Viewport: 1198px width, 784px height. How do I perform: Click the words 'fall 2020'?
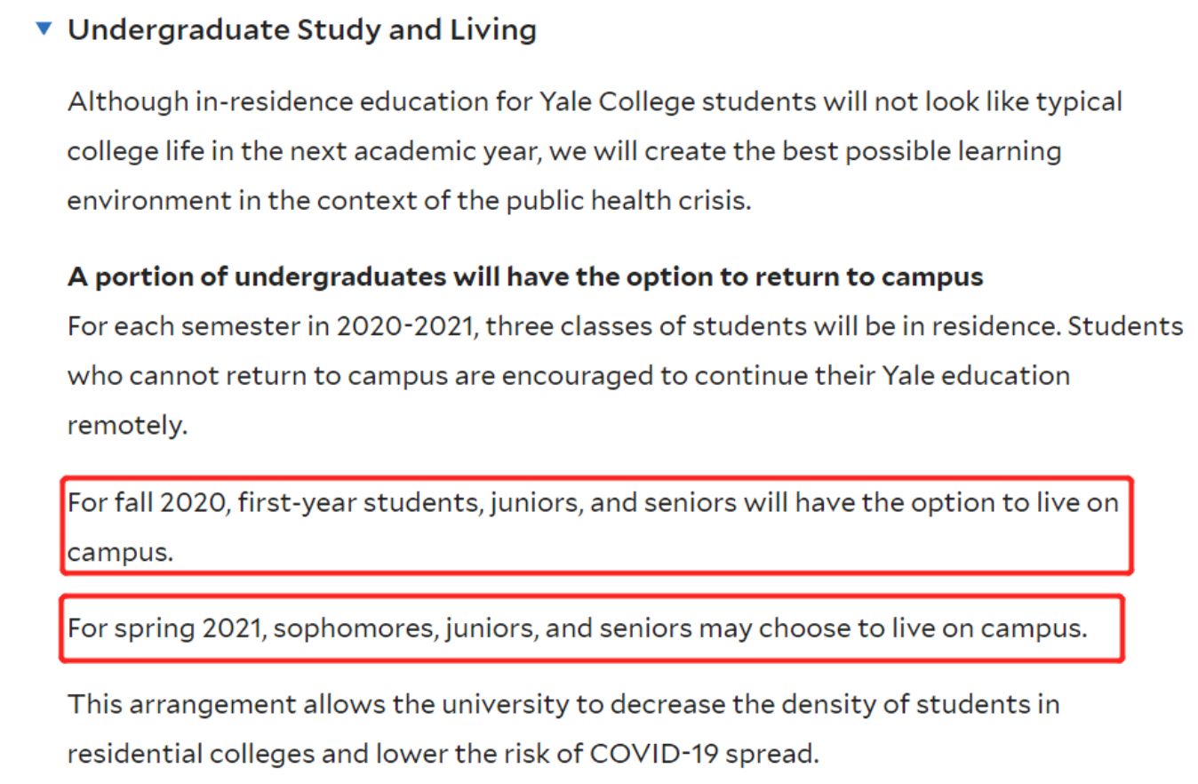pos(169,504)
